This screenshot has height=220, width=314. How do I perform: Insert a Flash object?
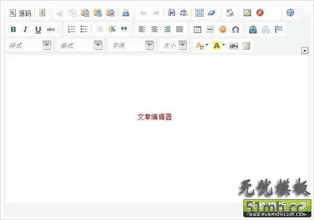(x=260, y=13)
